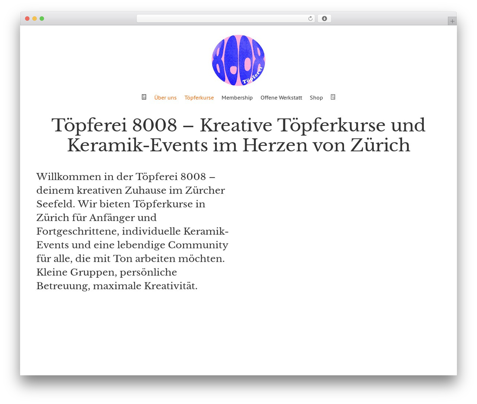
Task: Select Membership in the navigation menu
Action: (237, 98)
